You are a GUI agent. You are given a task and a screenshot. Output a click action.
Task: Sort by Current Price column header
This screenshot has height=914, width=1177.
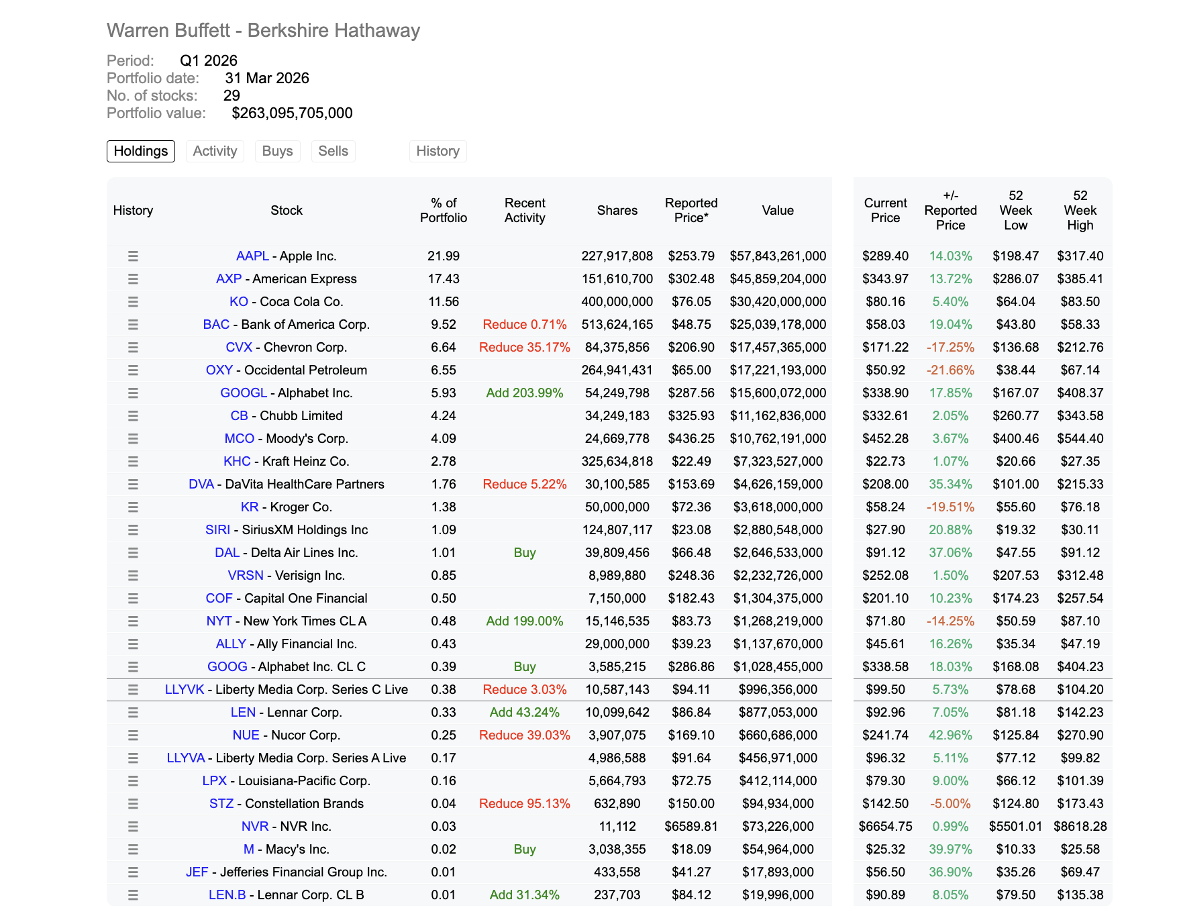885,210
